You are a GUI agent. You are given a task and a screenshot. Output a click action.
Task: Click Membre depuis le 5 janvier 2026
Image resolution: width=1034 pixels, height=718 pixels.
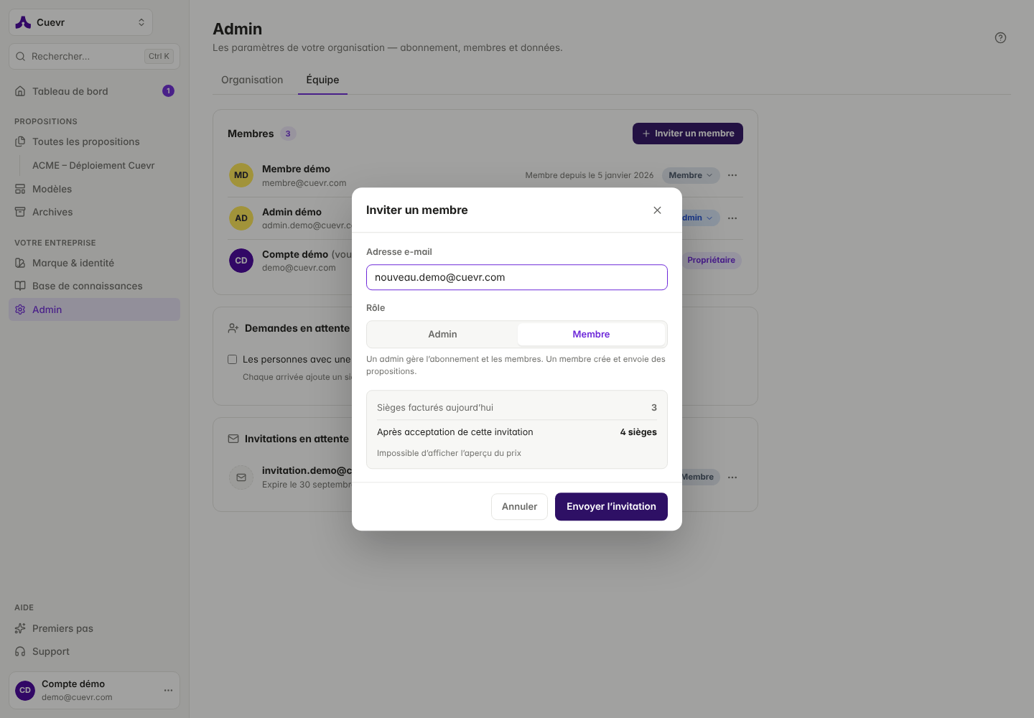[x=590, y=175]
